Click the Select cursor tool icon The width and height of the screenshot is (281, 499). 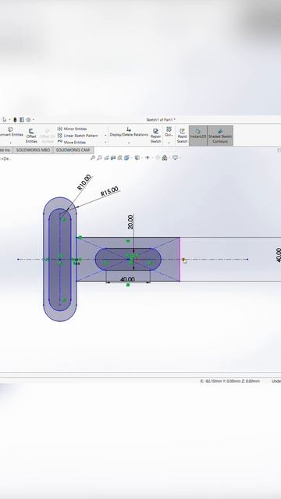pos(5,119)
